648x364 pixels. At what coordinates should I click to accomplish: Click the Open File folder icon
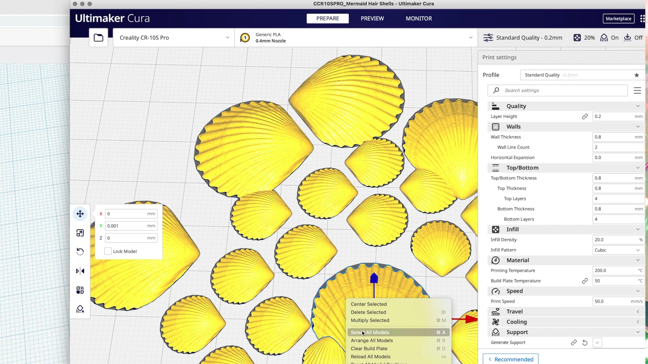[x=99, y=38]
